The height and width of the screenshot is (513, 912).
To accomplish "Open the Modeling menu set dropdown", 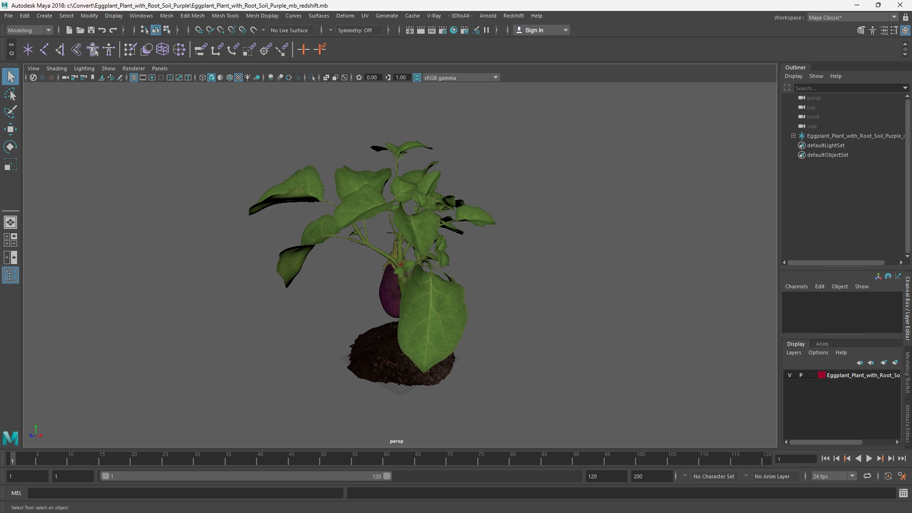I will click(x=29, y=30).
